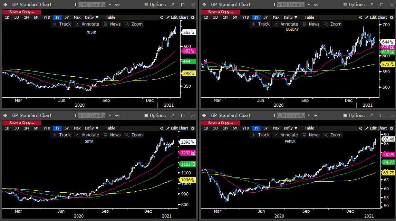Select the 3D range in the SOYA chart
Viewport: 396px width, 221px height.
pos(17,128)
